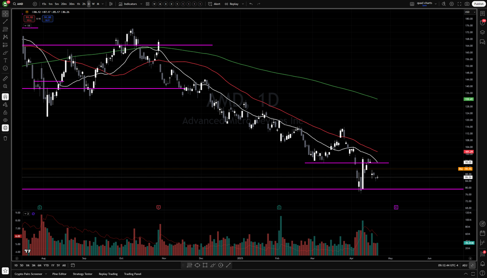Open the alerts panel with 14 badge
The width and height of the screenshot is (487, 278).
(x=482, y=23)
